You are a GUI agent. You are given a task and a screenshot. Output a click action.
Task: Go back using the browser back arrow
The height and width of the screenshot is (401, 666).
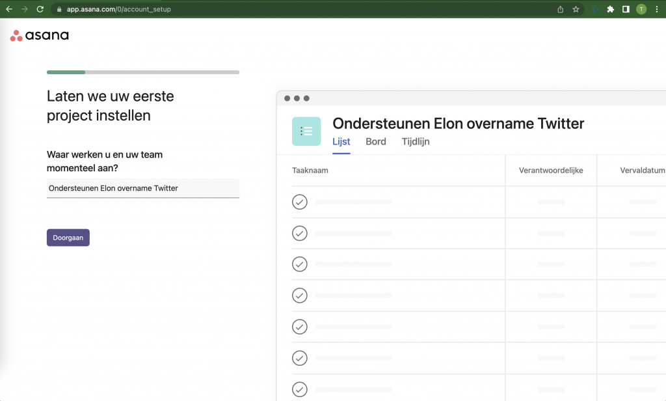(x=9, y=9)
